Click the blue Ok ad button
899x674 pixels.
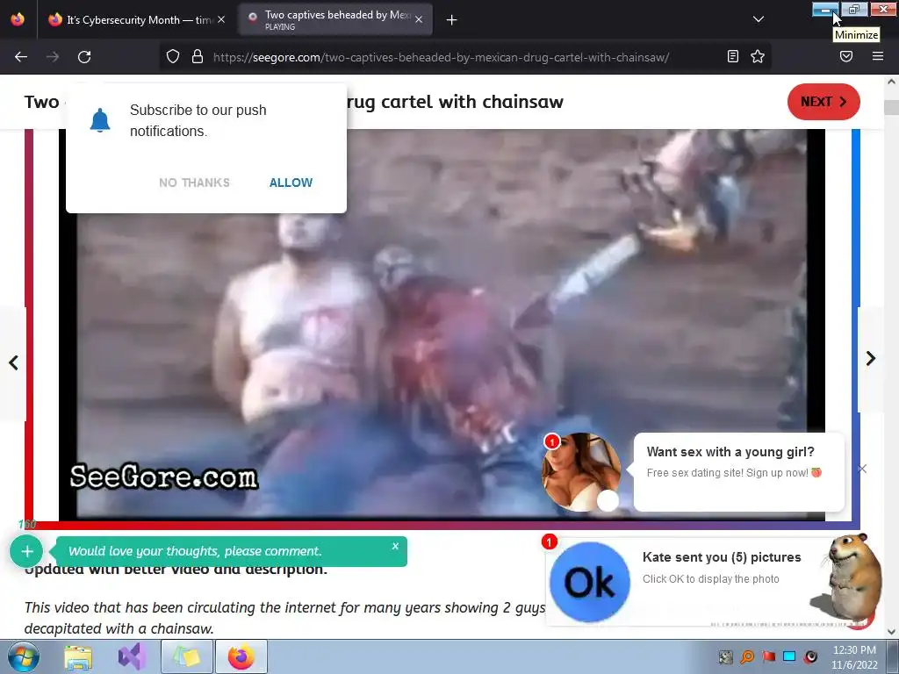pyautogui.click(x=590, y=583)
